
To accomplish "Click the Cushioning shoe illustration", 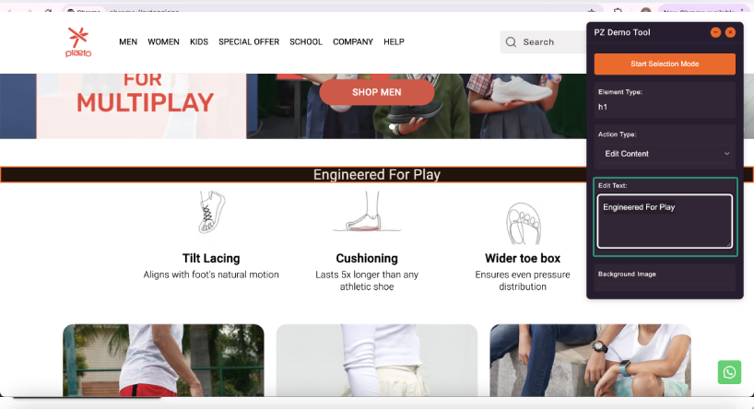I will [367, 212].
